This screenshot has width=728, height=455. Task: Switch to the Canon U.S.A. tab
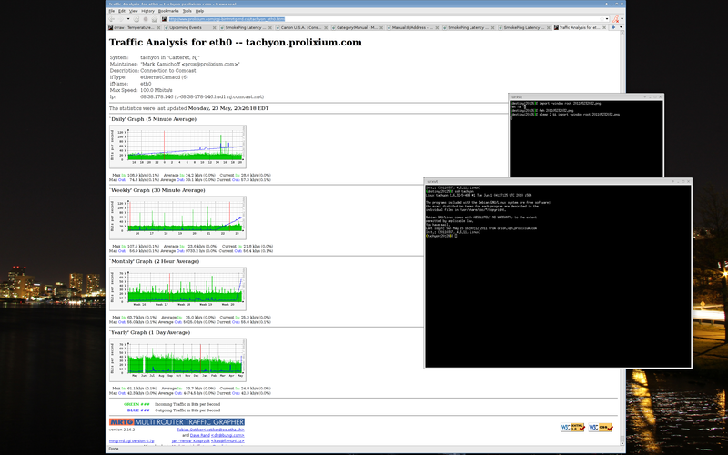tap(300, 28)
